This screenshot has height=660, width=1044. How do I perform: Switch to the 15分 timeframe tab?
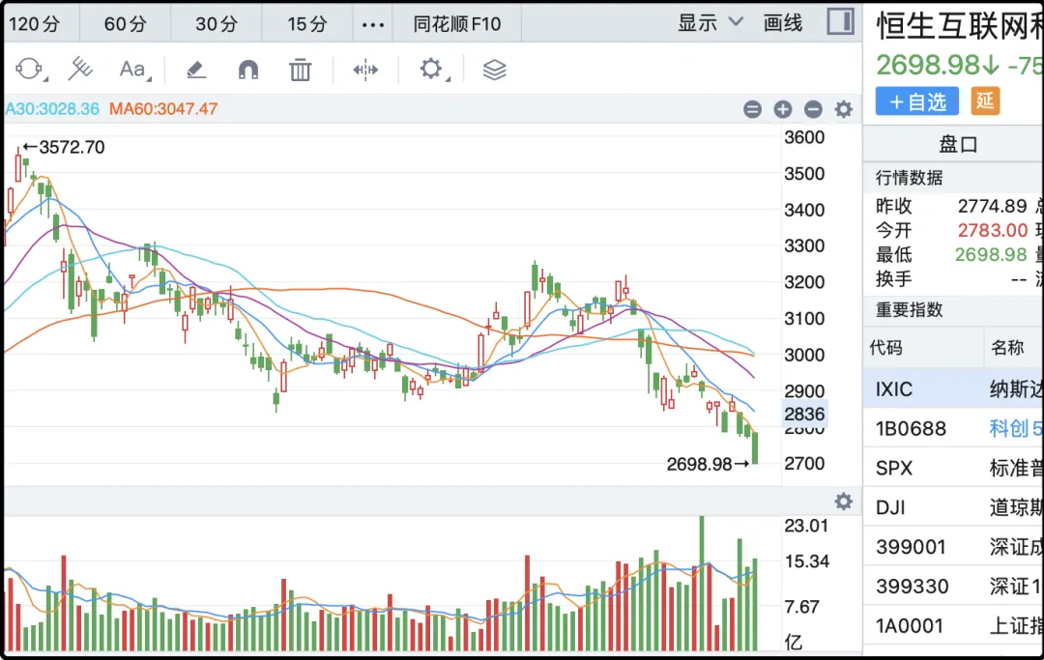click(307, 24)
